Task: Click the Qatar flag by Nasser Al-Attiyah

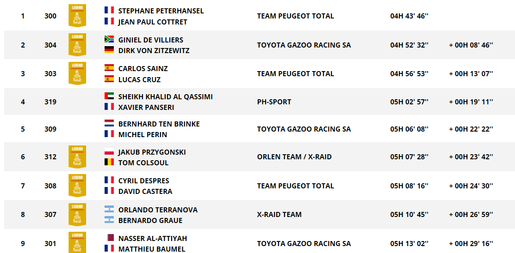Action: point(109,238)
